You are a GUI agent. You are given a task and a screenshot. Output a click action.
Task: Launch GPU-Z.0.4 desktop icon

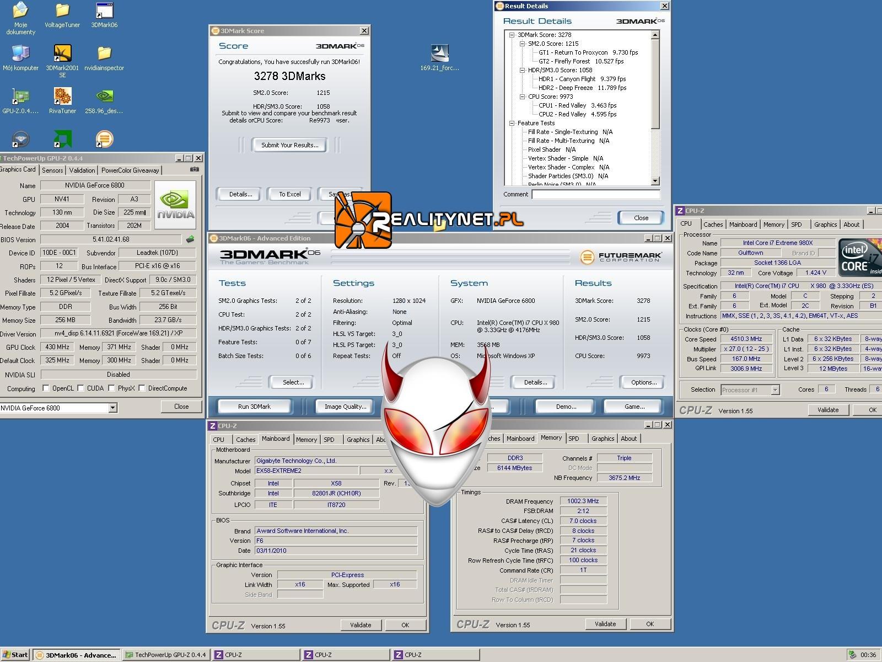[x=20, y=101]
